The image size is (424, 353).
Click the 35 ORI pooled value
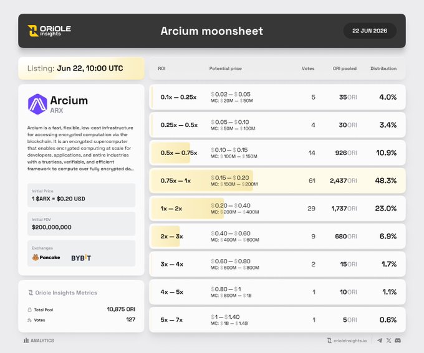click(348, 97)
